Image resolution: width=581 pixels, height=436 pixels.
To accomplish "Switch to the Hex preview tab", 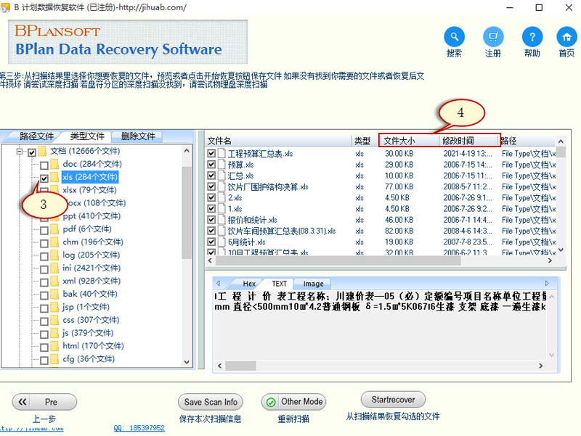I will tap(248, 284).
